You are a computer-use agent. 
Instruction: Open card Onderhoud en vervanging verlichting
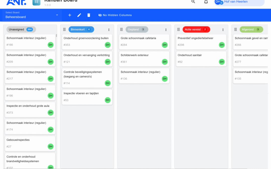pyautogui.click(x=87, y=59)
